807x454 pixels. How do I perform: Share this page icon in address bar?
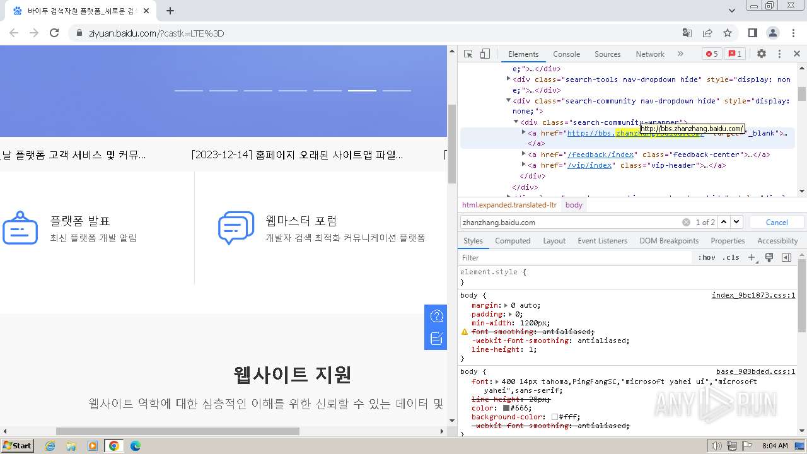[707, 33]
